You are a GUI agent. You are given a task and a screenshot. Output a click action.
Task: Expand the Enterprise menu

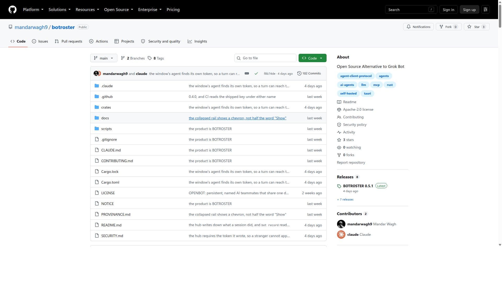pos(150,10)
